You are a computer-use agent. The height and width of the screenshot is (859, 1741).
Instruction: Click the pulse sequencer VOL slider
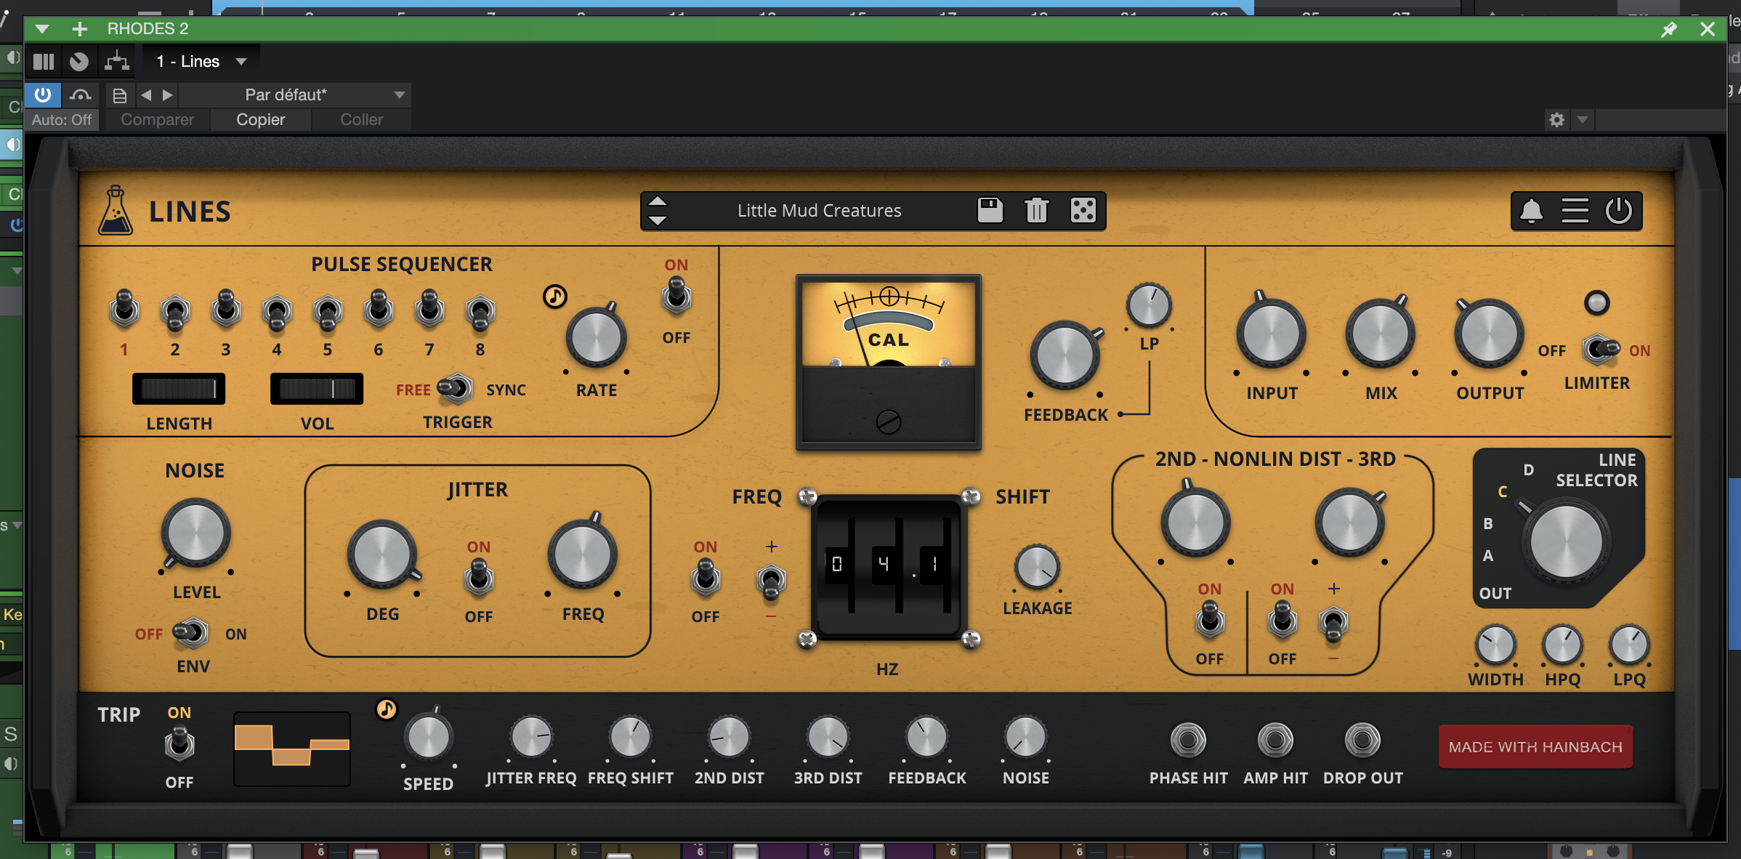point(317,390)
